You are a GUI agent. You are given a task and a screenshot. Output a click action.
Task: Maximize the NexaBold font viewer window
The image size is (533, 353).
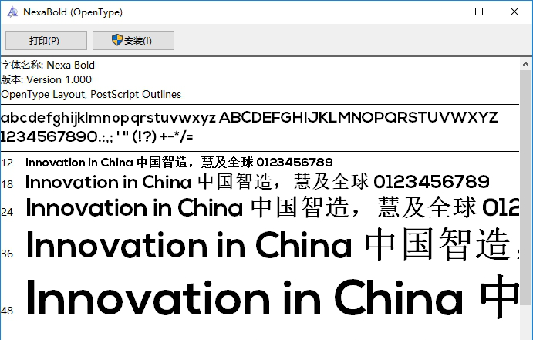click(x=479, y=12)
